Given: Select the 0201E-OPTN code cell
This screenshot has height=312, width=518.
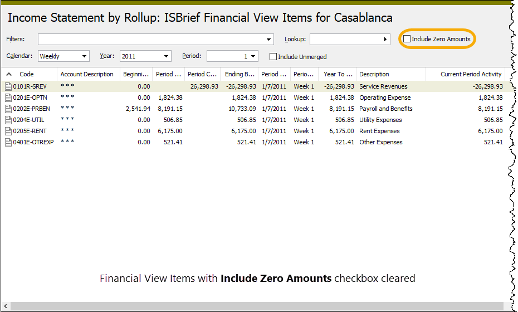Looking at the screenshot, I should coord(30,98).
